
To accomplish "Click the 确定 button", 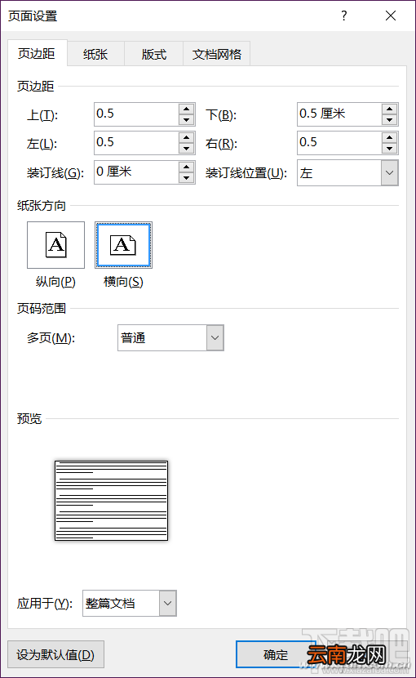I will click(276, 654).
